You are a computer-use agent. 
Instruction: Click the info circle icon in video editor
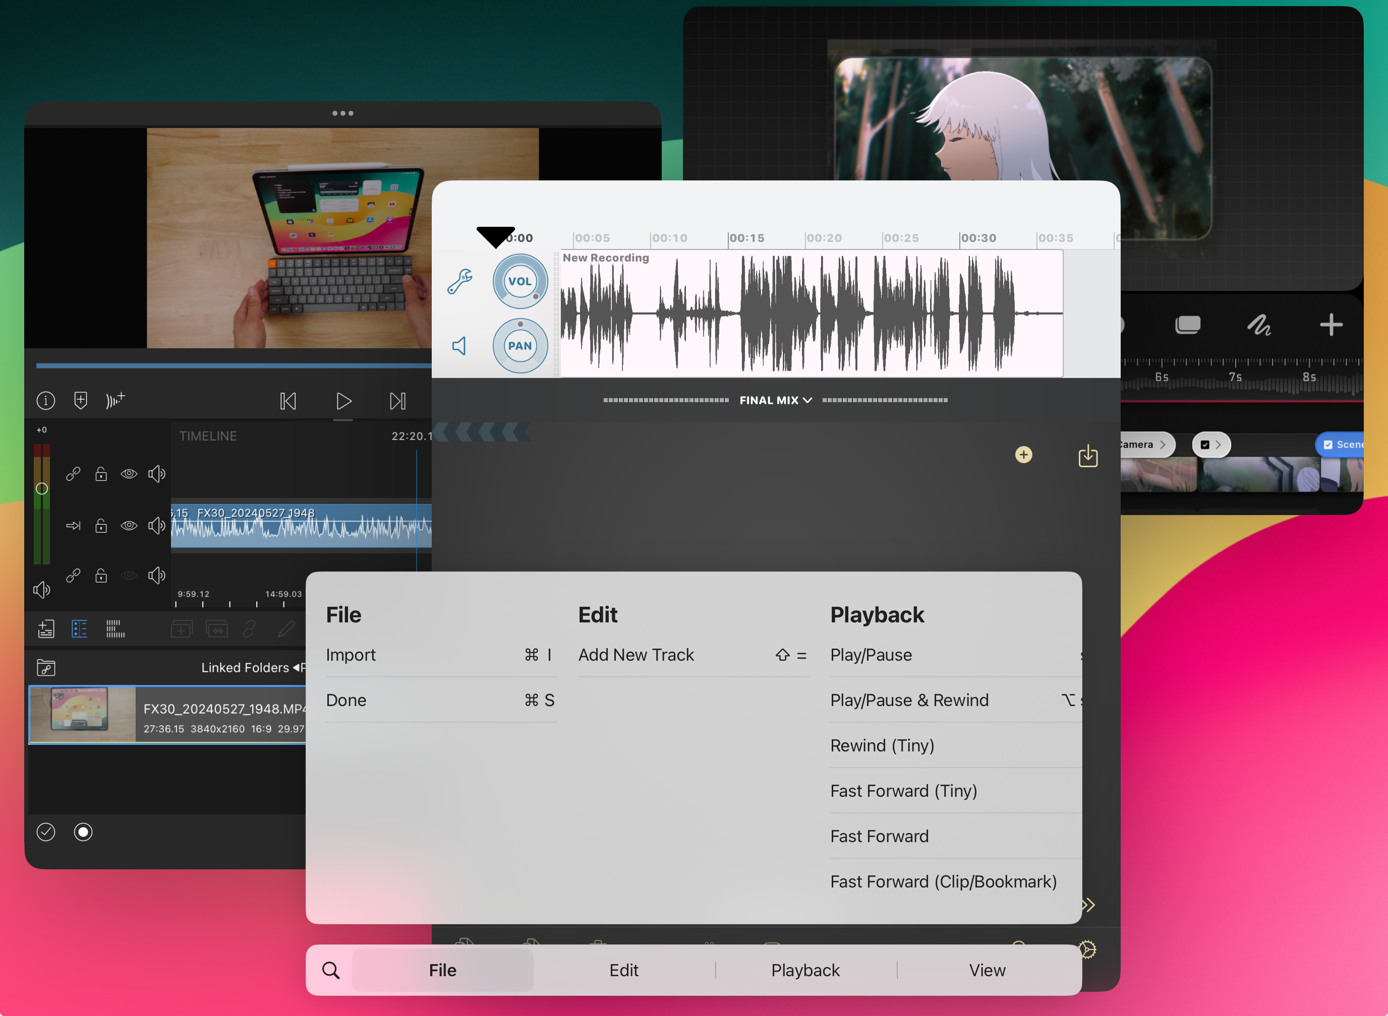click(x=45, y=400)
